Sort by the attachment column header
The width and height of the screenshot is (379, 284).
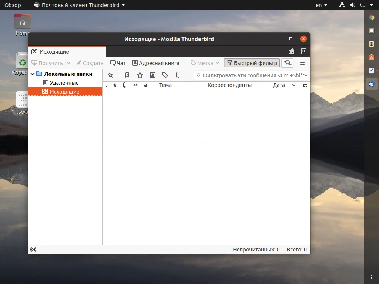click(x=125, y=85)
